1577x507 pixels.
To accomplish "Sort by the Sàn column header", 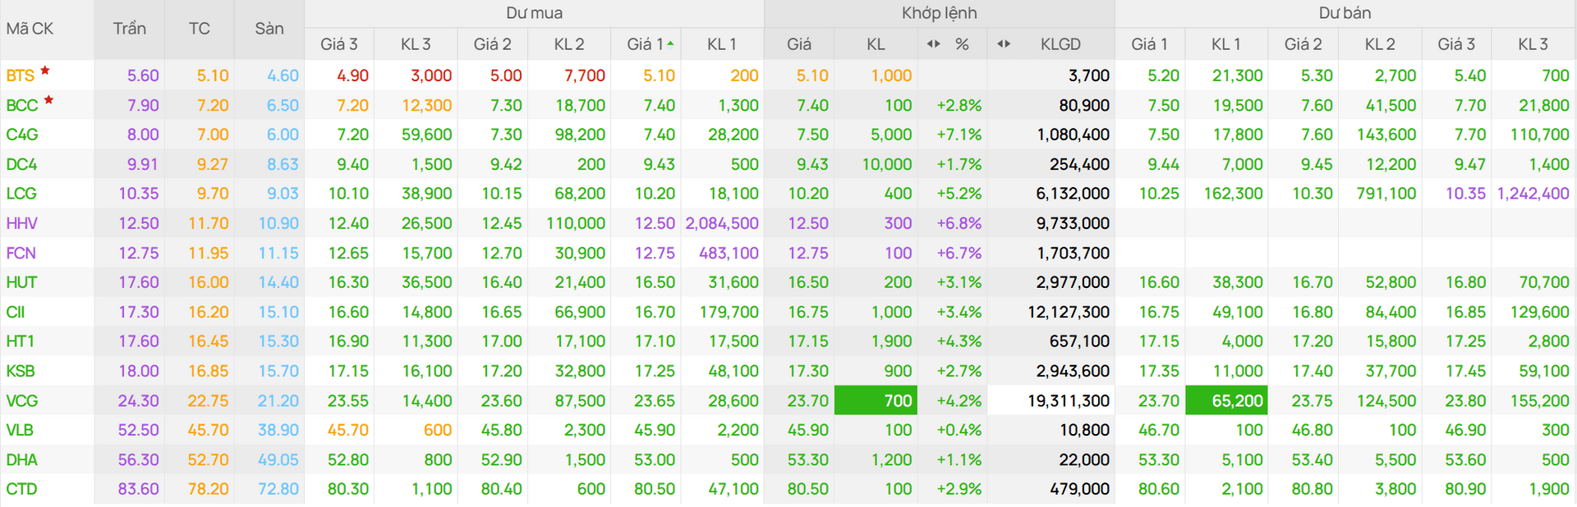I will click(269, 29).
